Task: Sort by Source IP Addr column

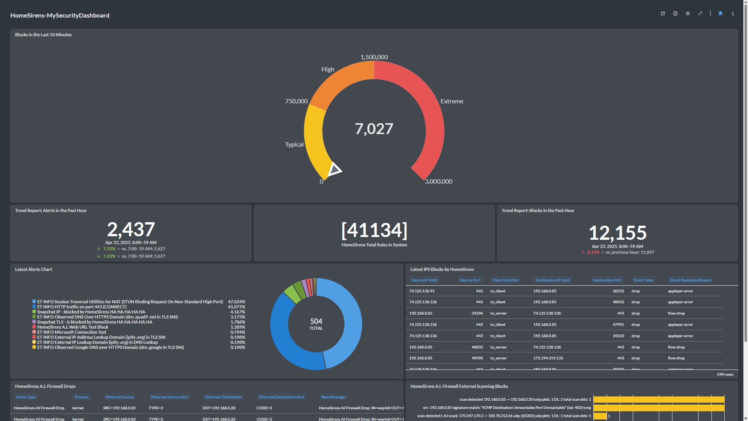Action: pyautogui.click(x=424, y=280)
